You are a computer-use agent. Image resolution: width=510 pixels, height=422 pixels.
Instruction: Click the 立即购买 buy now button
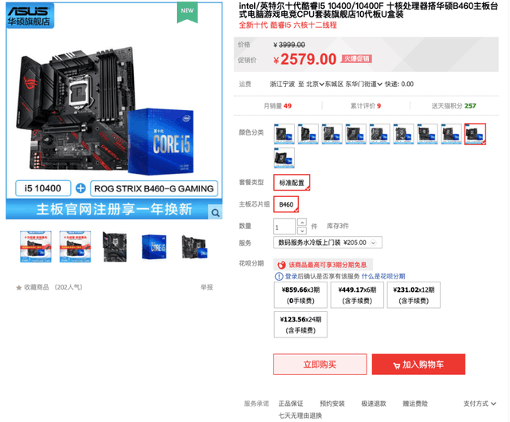(x=320, y=365)
